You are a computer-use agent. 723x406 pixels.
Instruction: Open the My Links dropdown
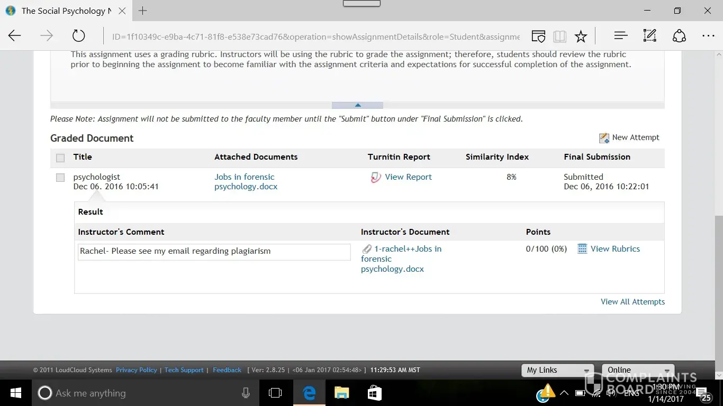pyautogui.click(x=558, y=370)
